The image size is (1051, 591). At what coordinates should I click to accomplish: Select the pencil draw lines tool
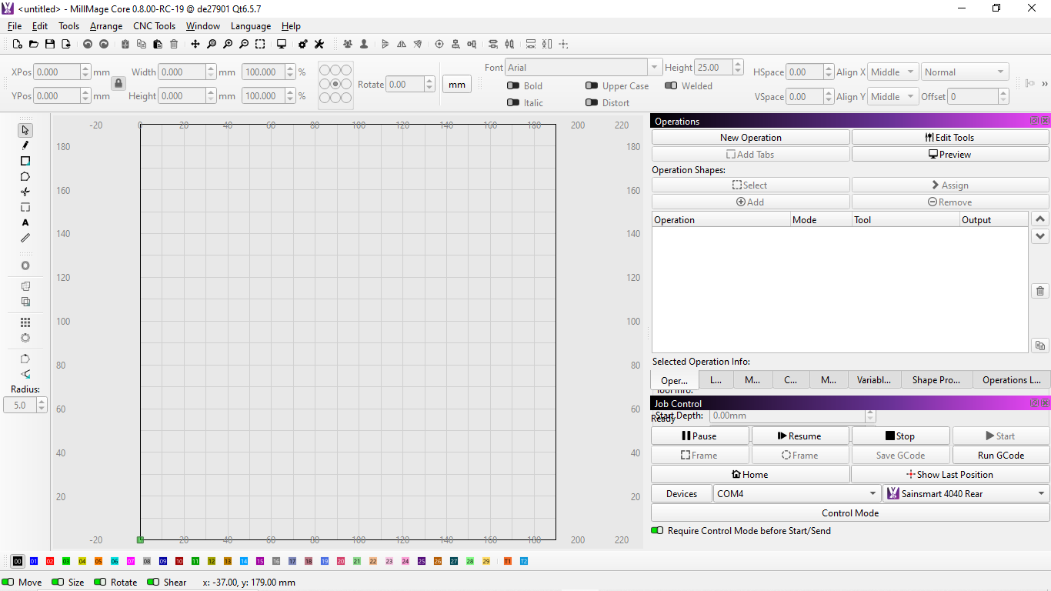25,145
